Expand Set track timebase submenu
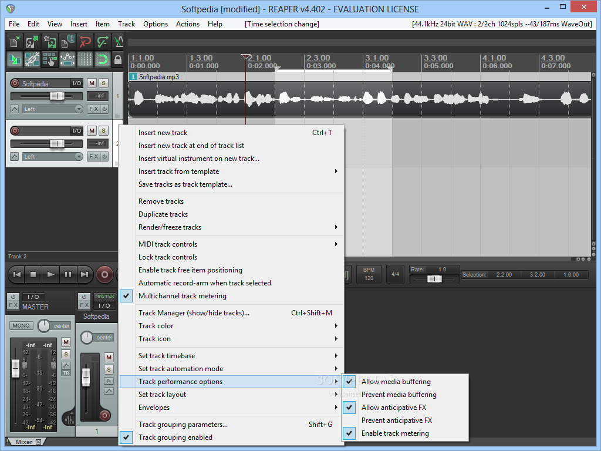This screenshot has height=451, width=601. coord(231,356)
